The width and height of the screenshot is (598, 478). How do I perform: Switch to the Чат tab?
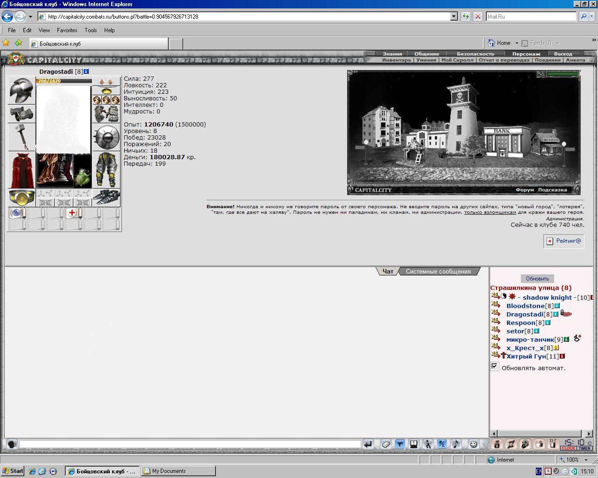pos(388,271)
